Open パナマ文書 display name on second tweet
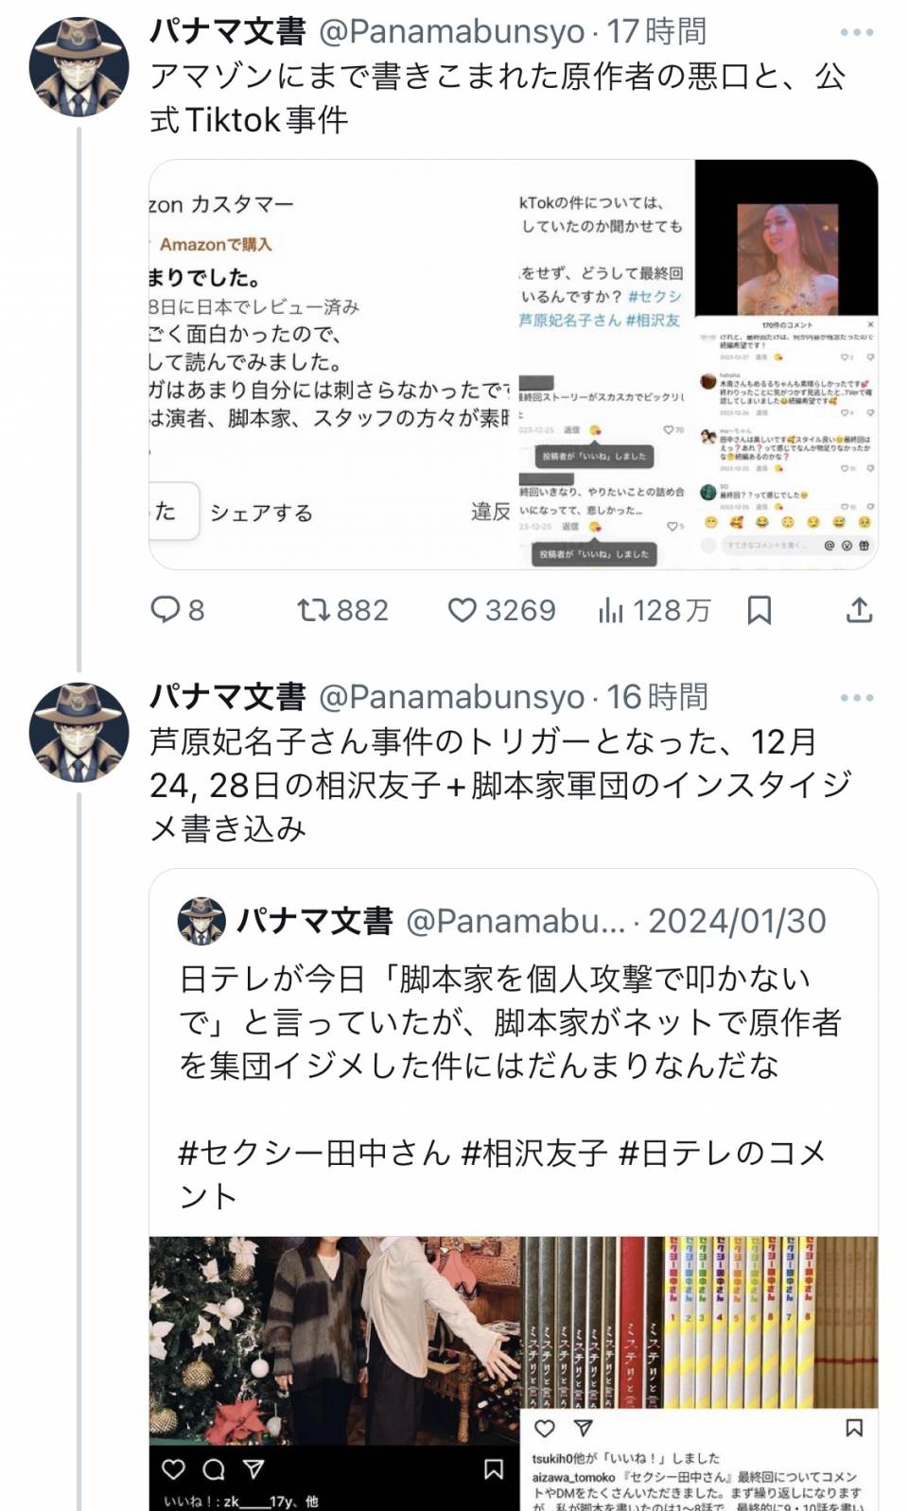The height and width of the screenshot is (1511, 908). coord(228,698)
